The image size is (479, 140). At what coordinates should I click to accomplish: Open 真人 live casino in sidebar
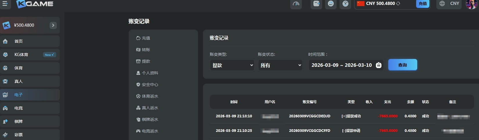point(30,81)
